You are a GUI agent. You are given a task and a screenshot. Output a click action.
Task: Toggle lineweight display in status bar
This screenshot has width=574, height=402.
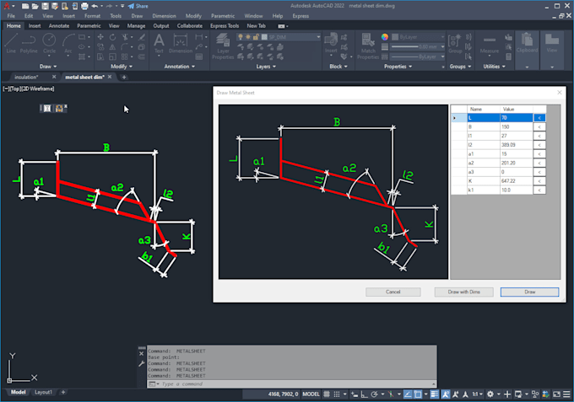434,394
